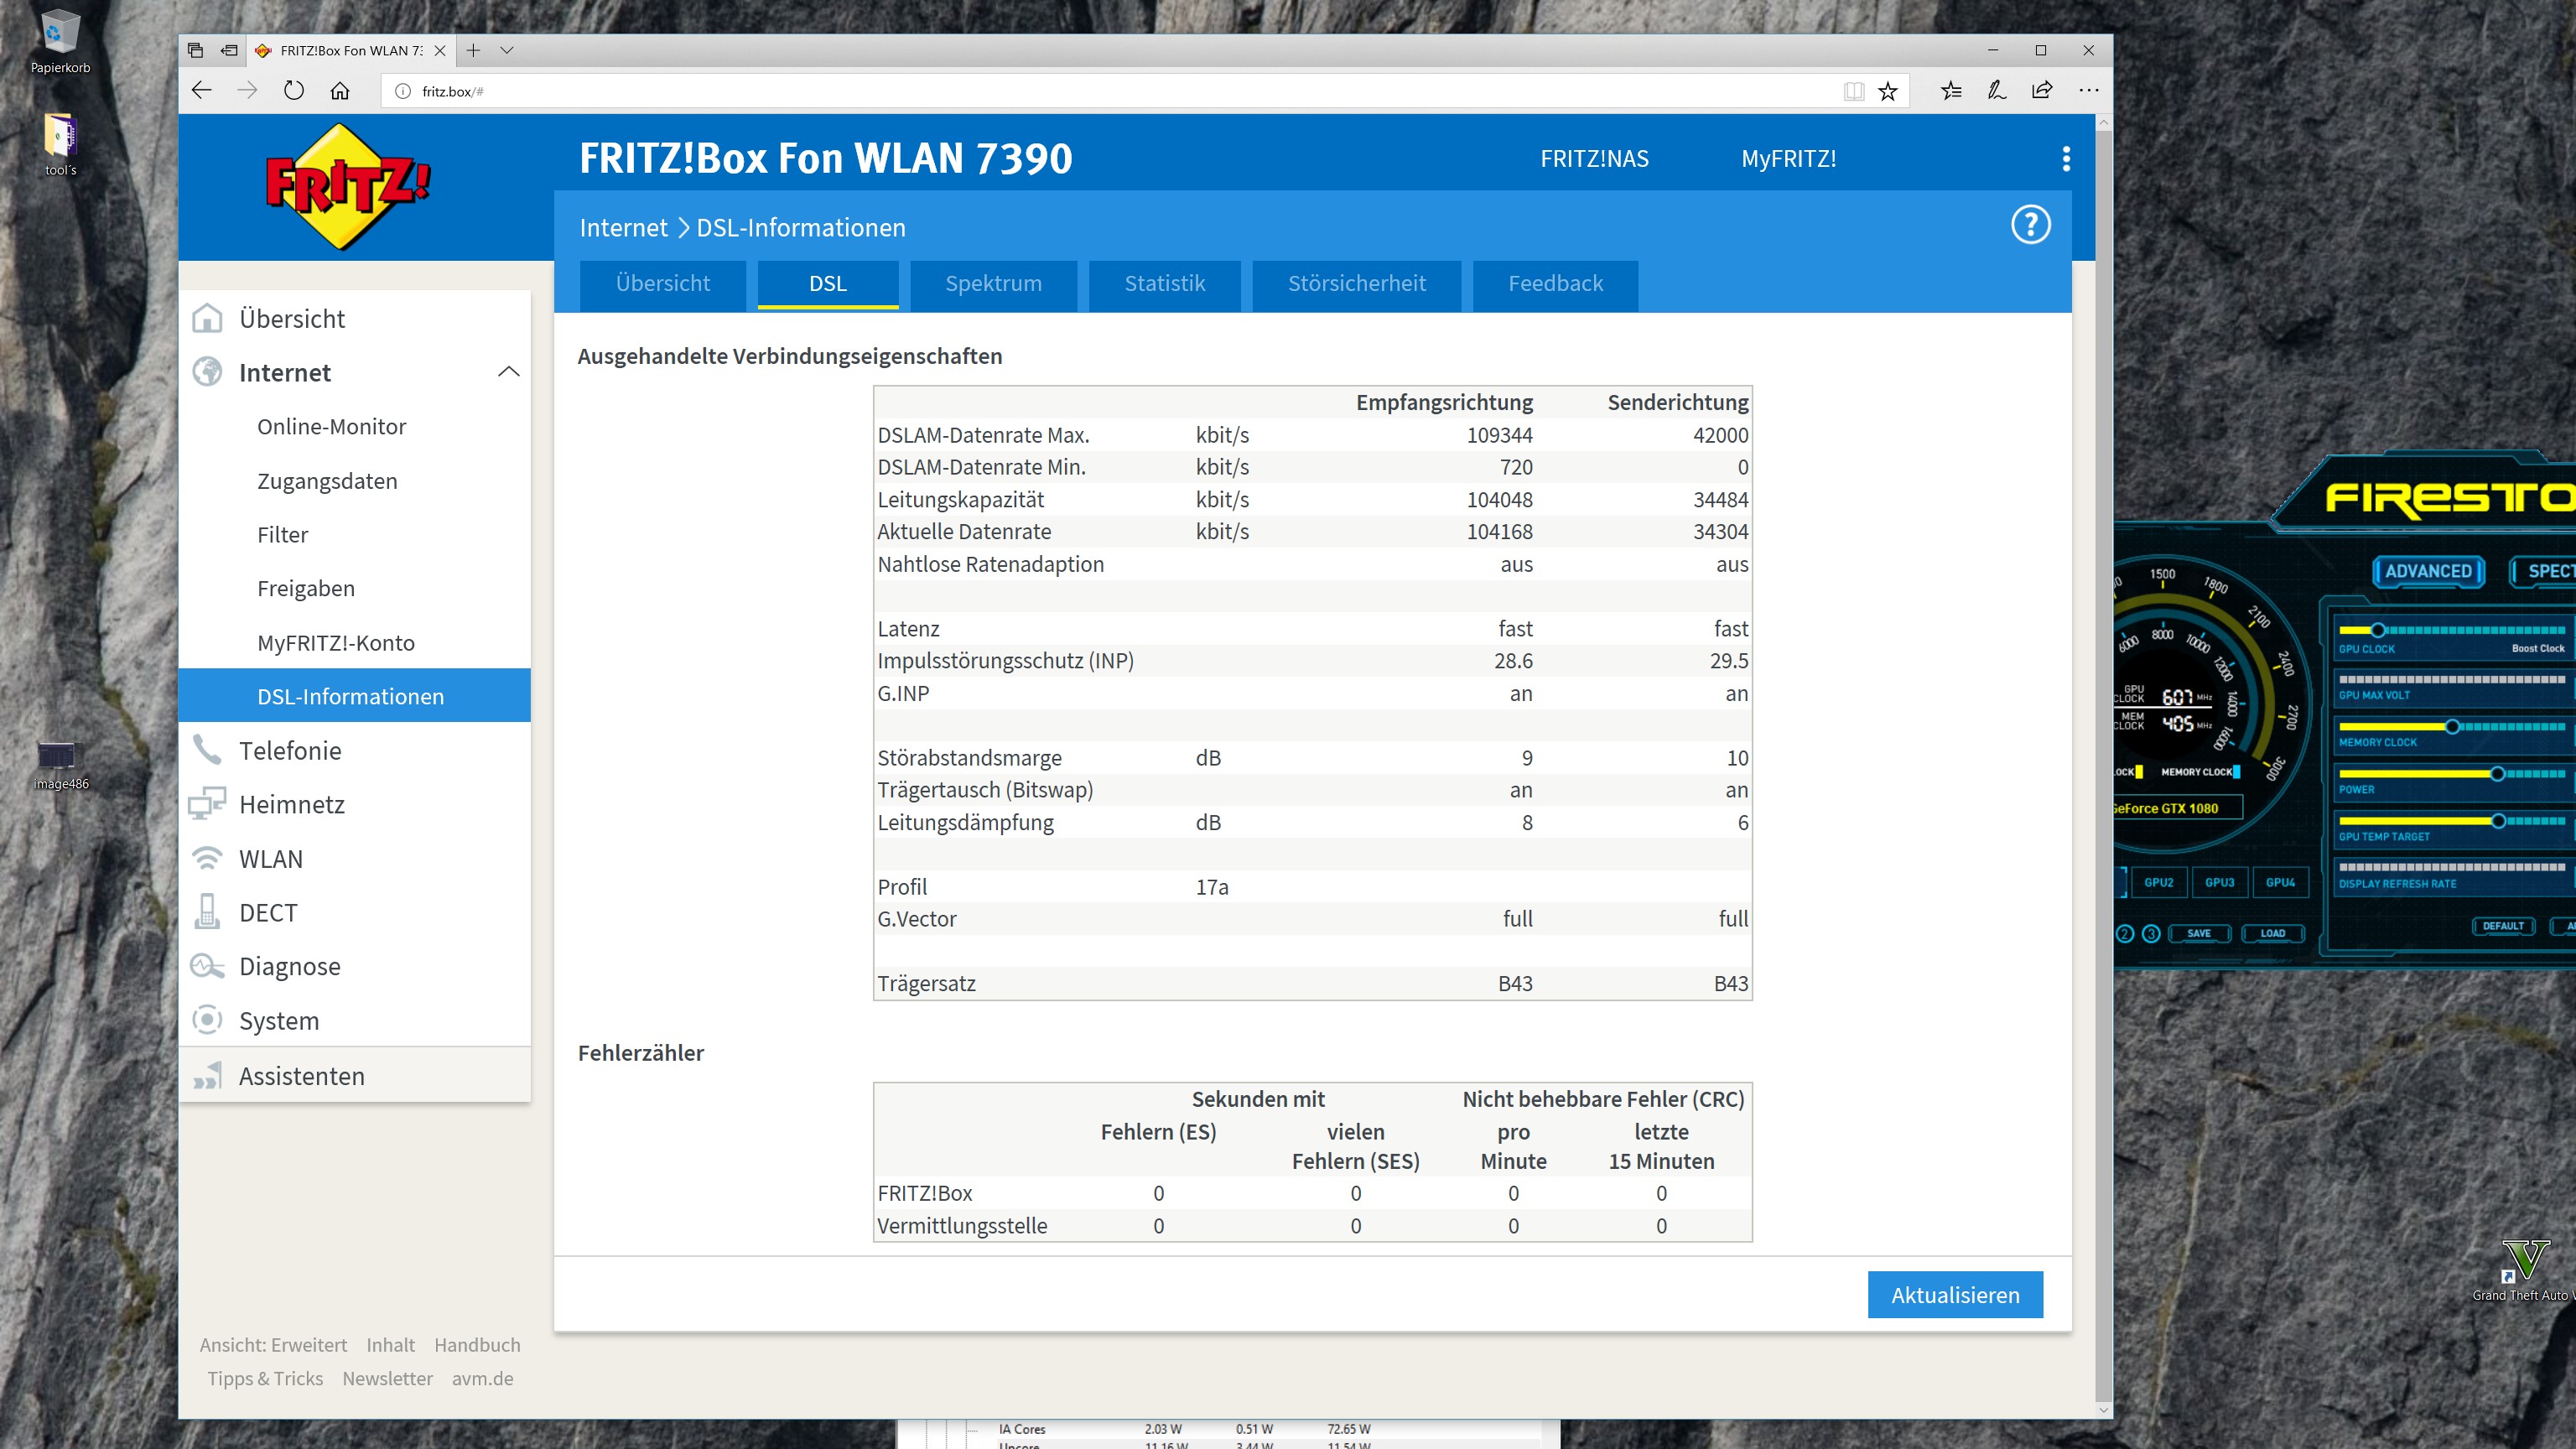2576x1449 pixels.
Task: Open the reading view book icon
Action: pyautogui.click(x=1853, y=91)
